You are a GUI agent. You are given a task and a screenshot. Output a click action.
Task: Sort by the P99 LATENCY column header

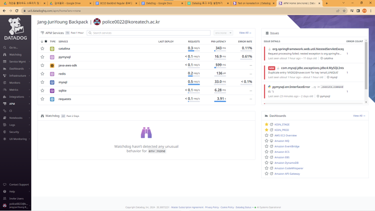(218, 41)
